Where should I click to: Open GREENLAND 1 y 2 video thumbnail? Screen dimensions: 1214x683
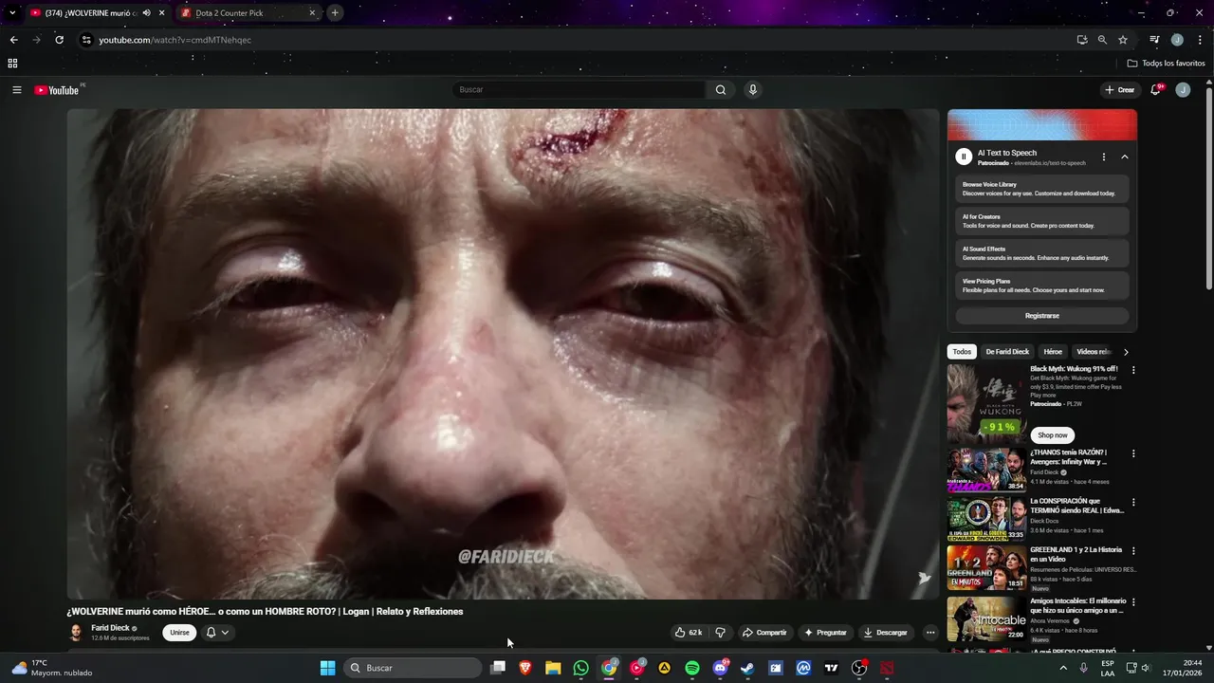[x=986, y=567]
